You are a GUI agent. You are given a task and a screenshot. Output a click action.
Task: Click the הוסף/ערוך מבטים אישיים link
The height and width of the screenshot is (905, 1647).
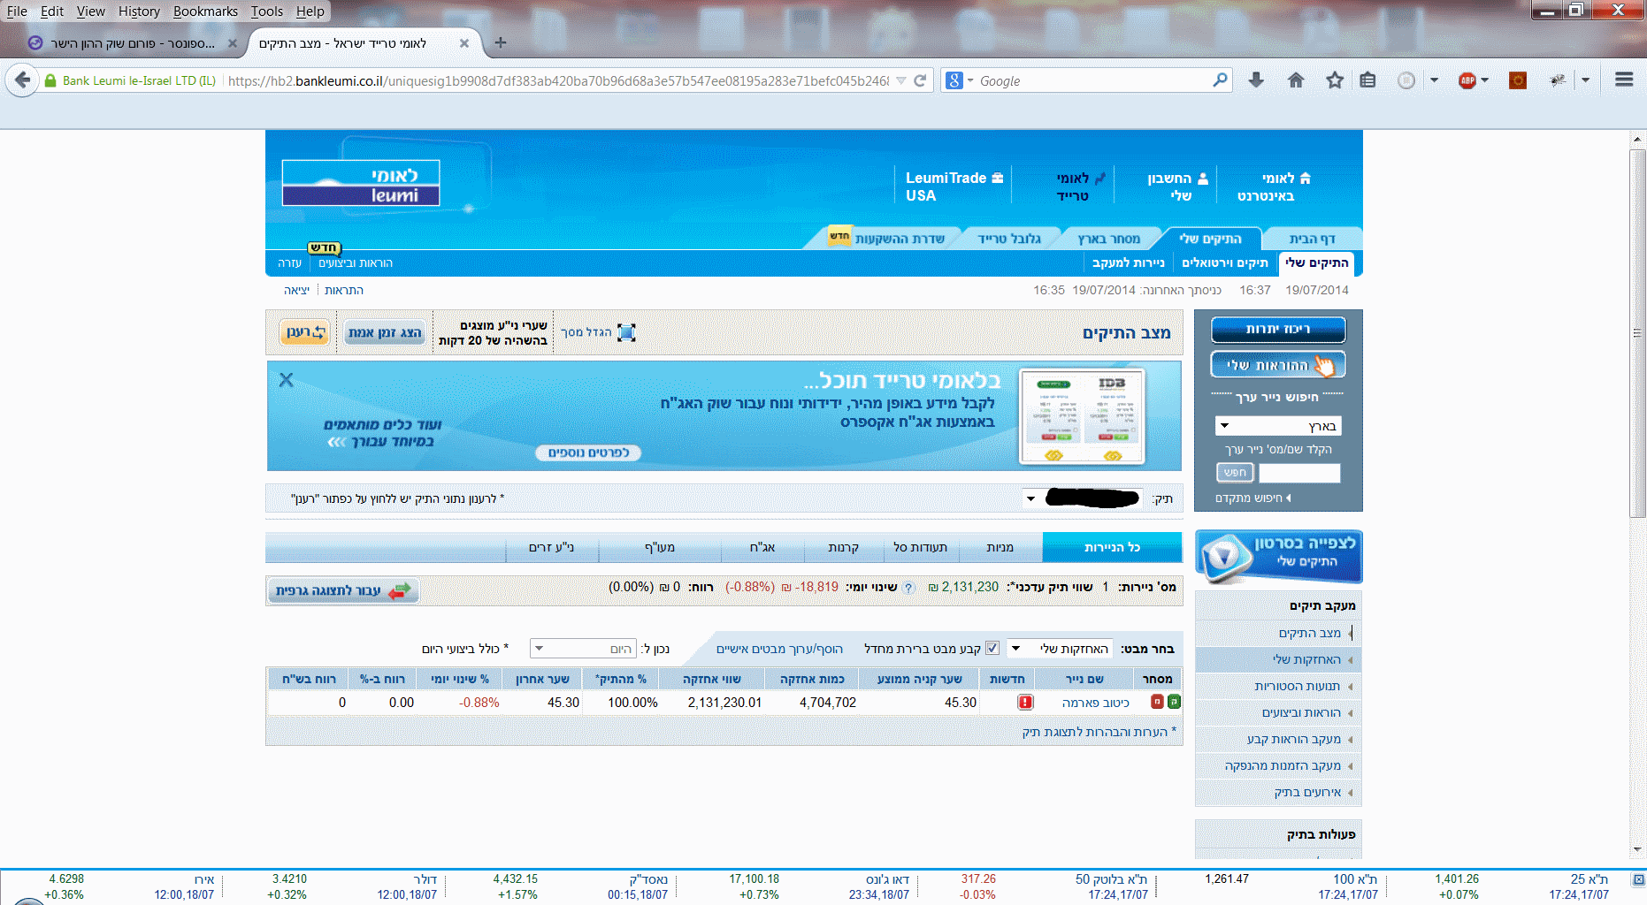[x=779, y=649]
